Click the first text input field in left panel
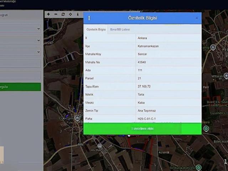Viewport: 228px width, 171px height. pos(20,63)
